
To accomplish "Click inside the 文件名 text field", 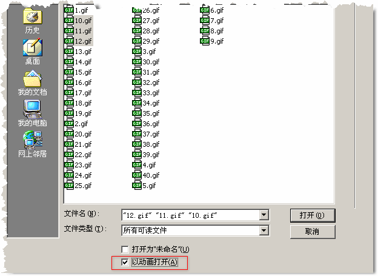I will click(190, 215).
